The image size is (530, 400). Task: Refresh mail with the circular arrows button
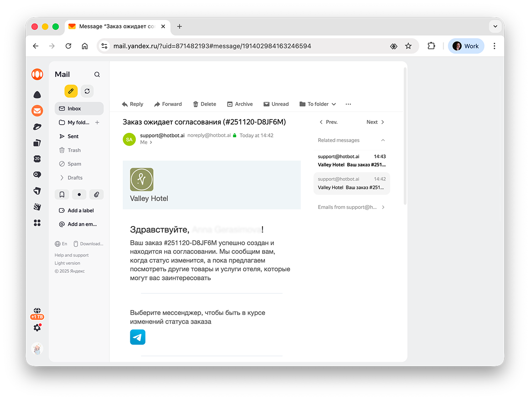pos(87,91)
